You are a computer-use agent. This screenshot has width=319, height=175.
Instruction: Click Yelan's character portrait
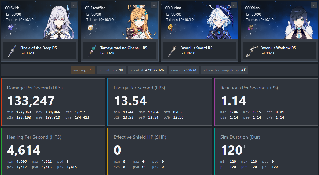click(x=299, y=23)
